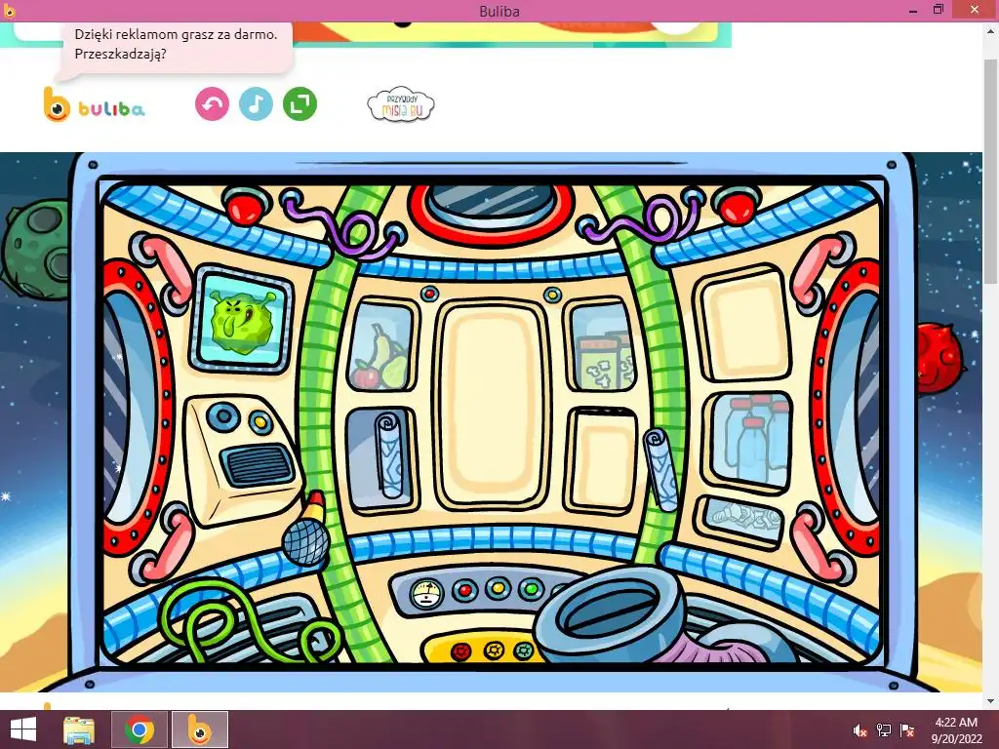This screenshot has height=749, width=999.
Task: Click the empty upper right cabinet
Action: pos(742,323)
